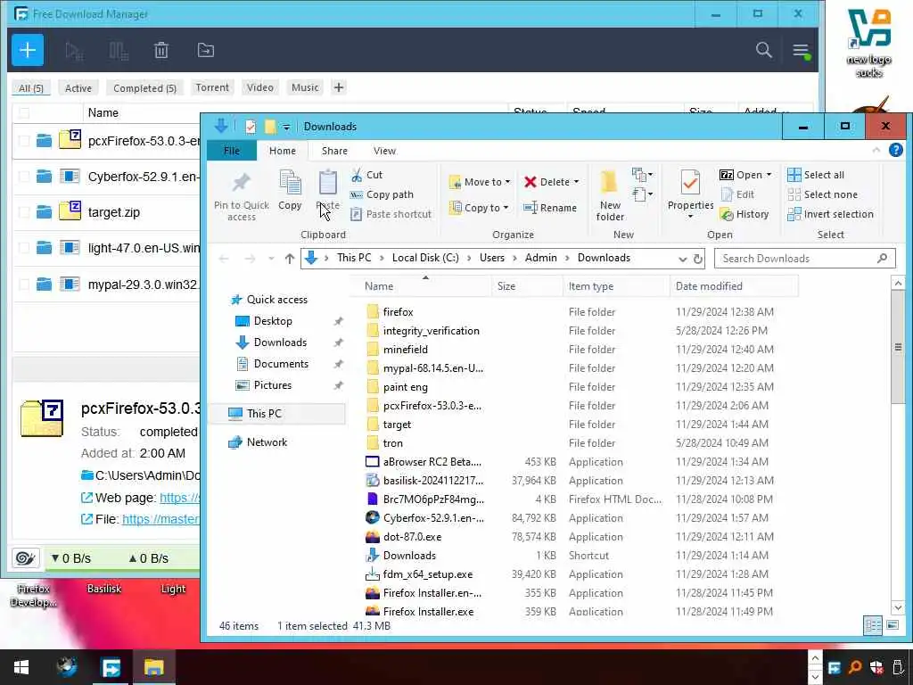The height and width of the screenshot is (685, 913).
Task: Tick the select-all checkbox in FDM list header
Action: (x=24, y=113)
